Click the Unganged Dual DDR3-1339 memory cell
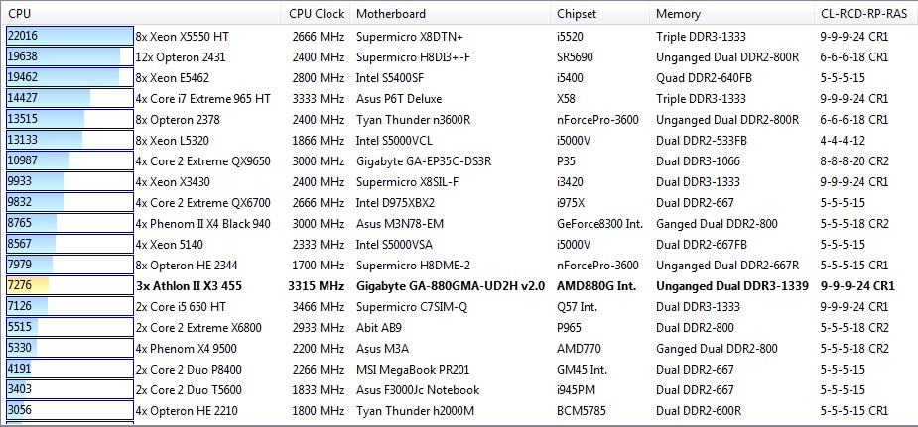918x427 pixels. (731, 285)
